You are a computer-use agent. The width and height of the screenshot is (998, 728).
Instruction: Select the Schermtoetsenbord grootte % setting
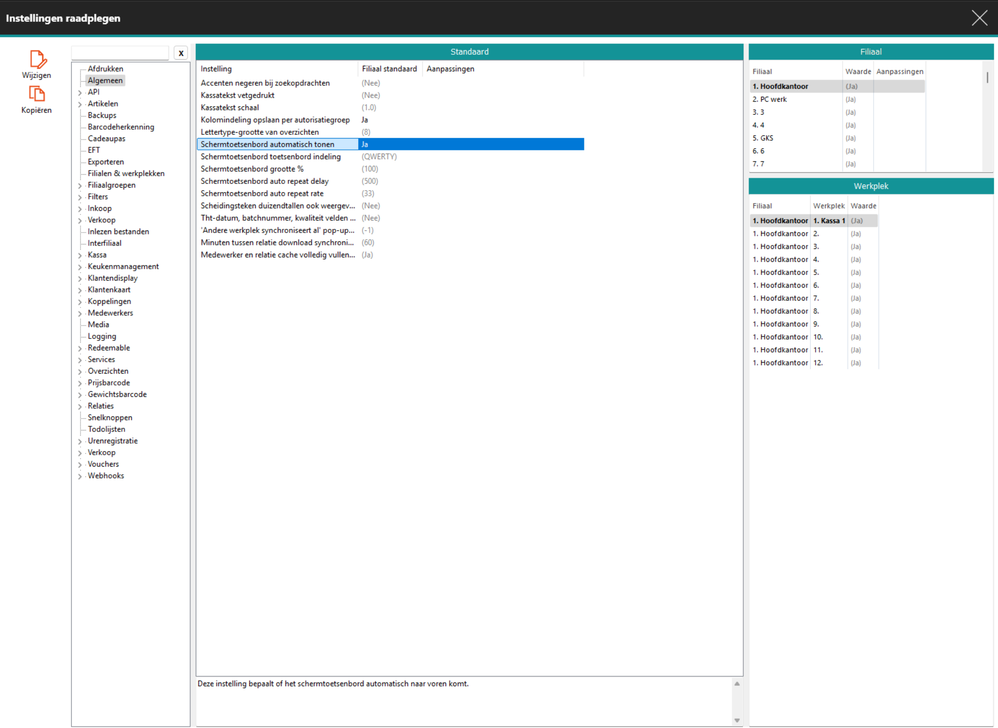[x=252, y=169]
